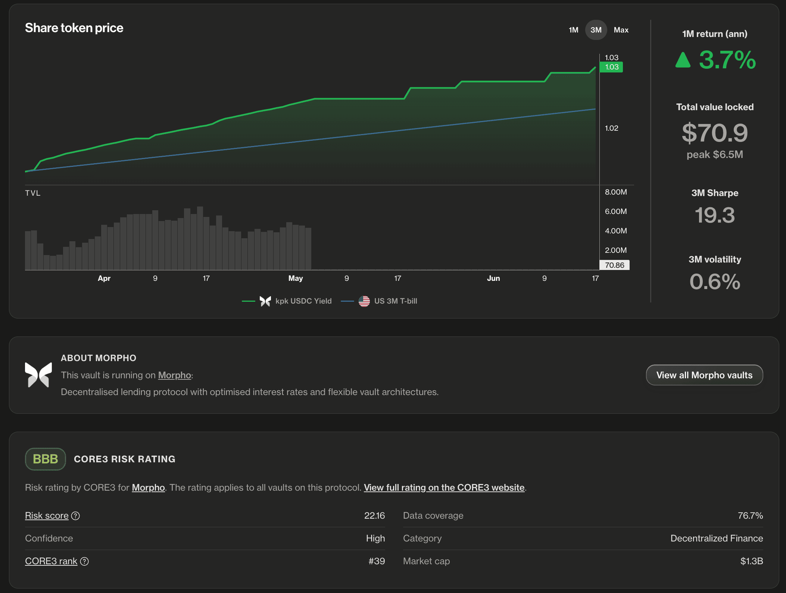Image resolution: width=786 pixels, height=593 pixels.
Task: Click the $1.3B market cap value
Action: point(752,561)
